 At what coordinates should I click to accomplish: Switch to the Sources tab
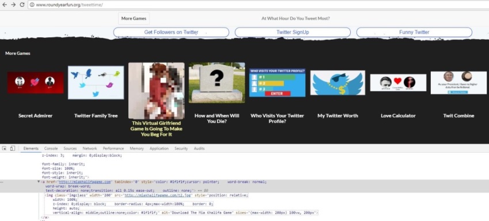pos(70,149)
